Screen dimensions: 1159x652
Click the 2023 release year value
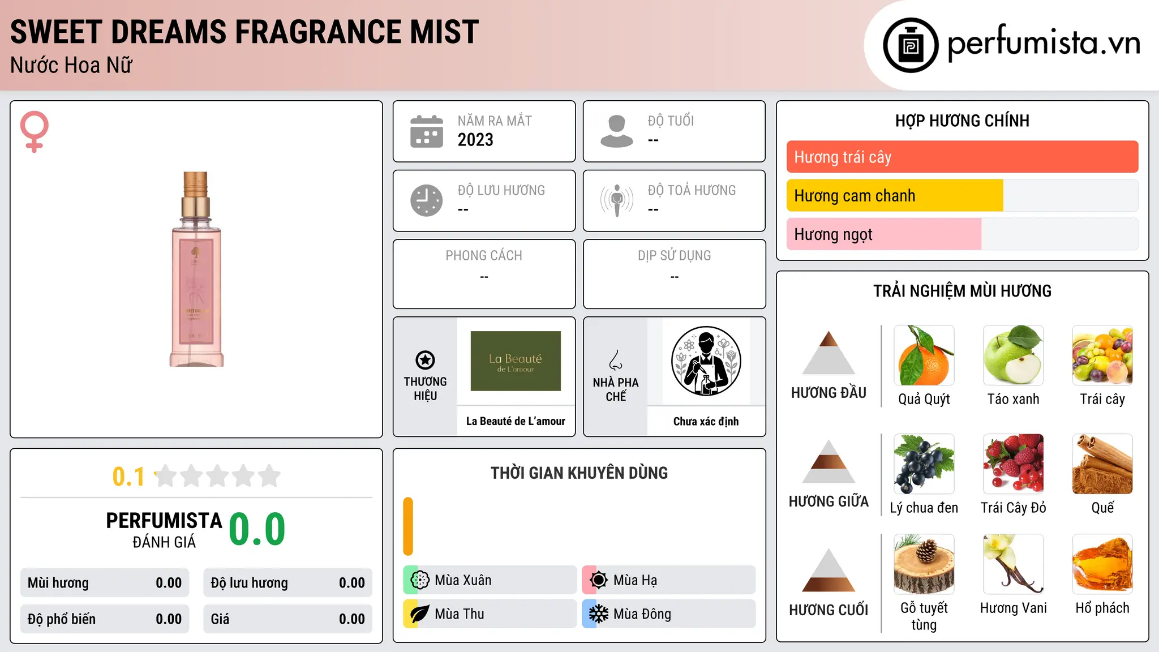coord(475,140)
